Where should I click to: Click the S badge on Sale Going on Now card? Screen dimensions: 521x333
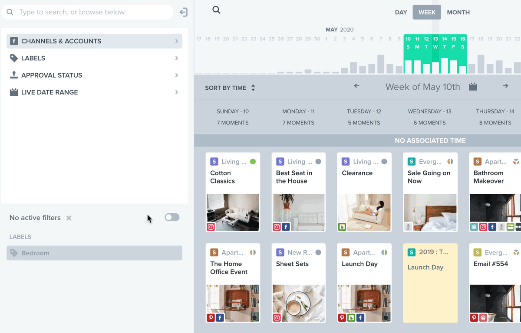tap(412, 162)
